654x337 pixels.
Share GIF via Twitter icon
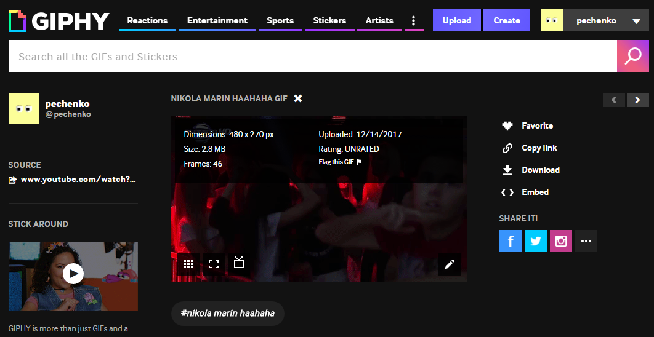pyautogui.click(x=536, y=241)
